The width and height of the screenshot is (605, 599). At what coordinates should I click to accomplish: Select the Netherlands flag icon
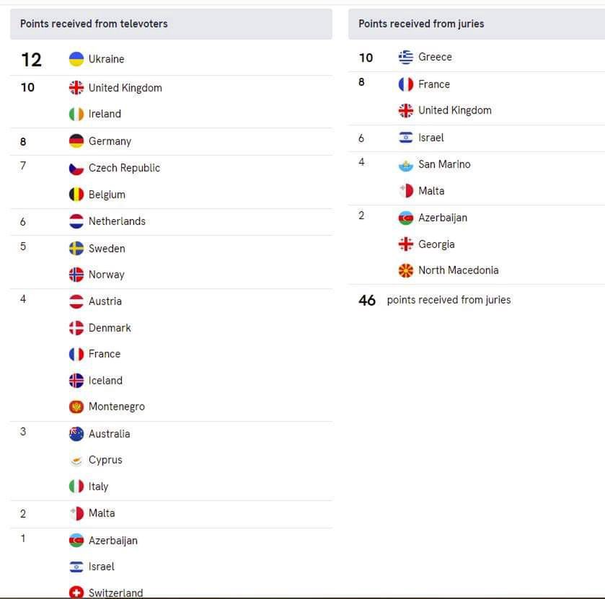(x=76, y=221)
